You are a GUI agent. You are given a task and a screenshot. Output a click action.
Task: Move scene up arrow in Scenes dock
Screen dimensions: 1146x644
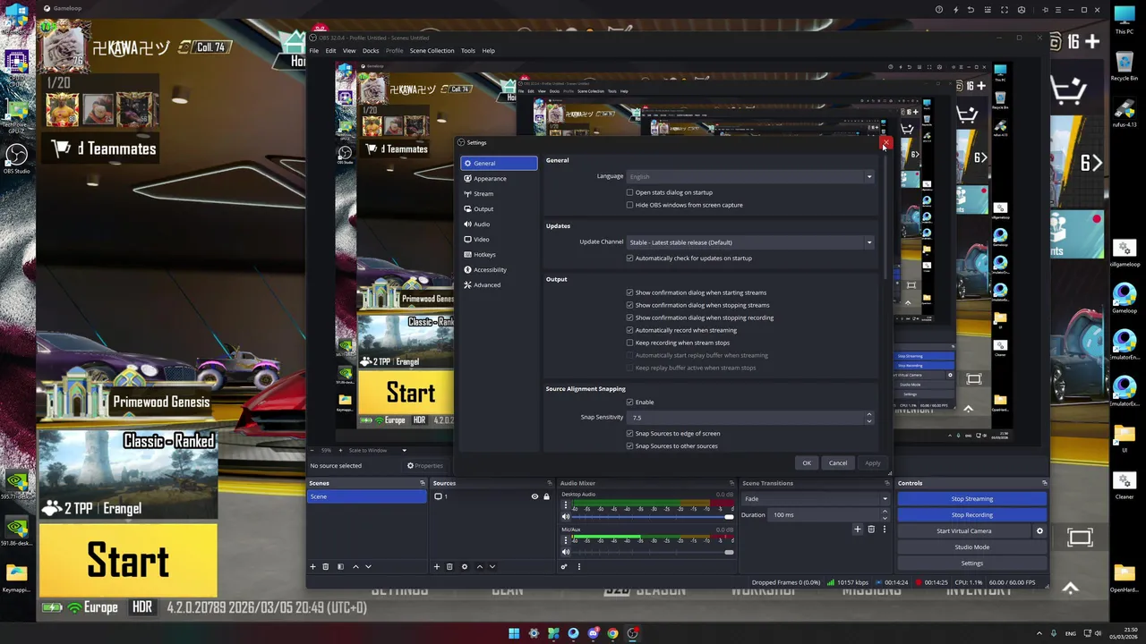click(355, 566)
